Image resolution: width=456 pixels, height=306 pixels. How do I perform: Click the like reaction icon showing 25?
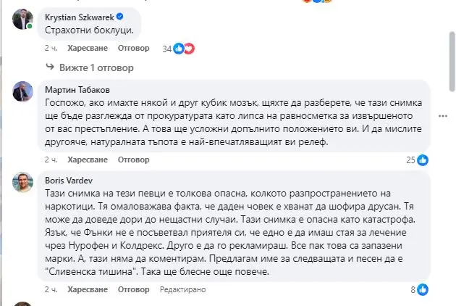[x=423, y=160]
